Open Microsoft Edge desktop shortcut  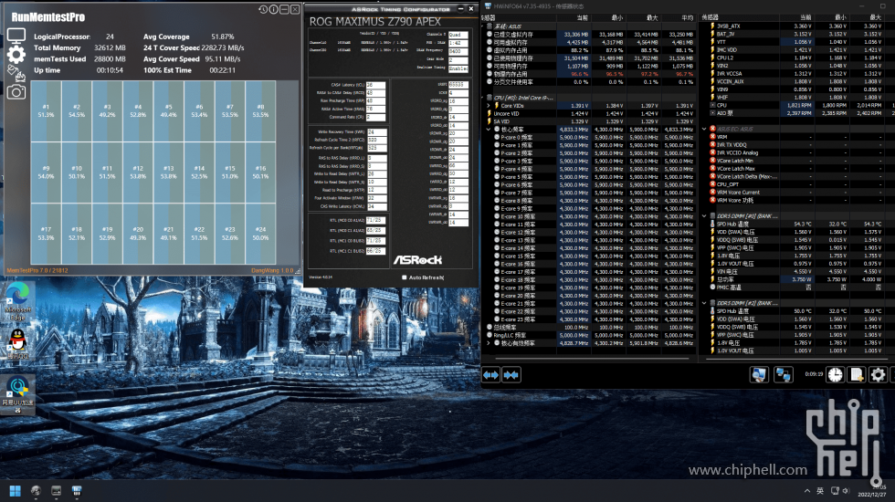(17, 302)
